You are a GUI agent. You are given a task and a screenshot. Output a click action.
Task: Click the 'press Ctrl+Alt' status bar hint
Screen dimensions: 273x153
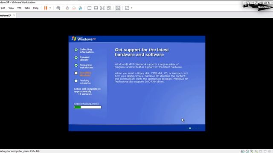coord(31,151)
